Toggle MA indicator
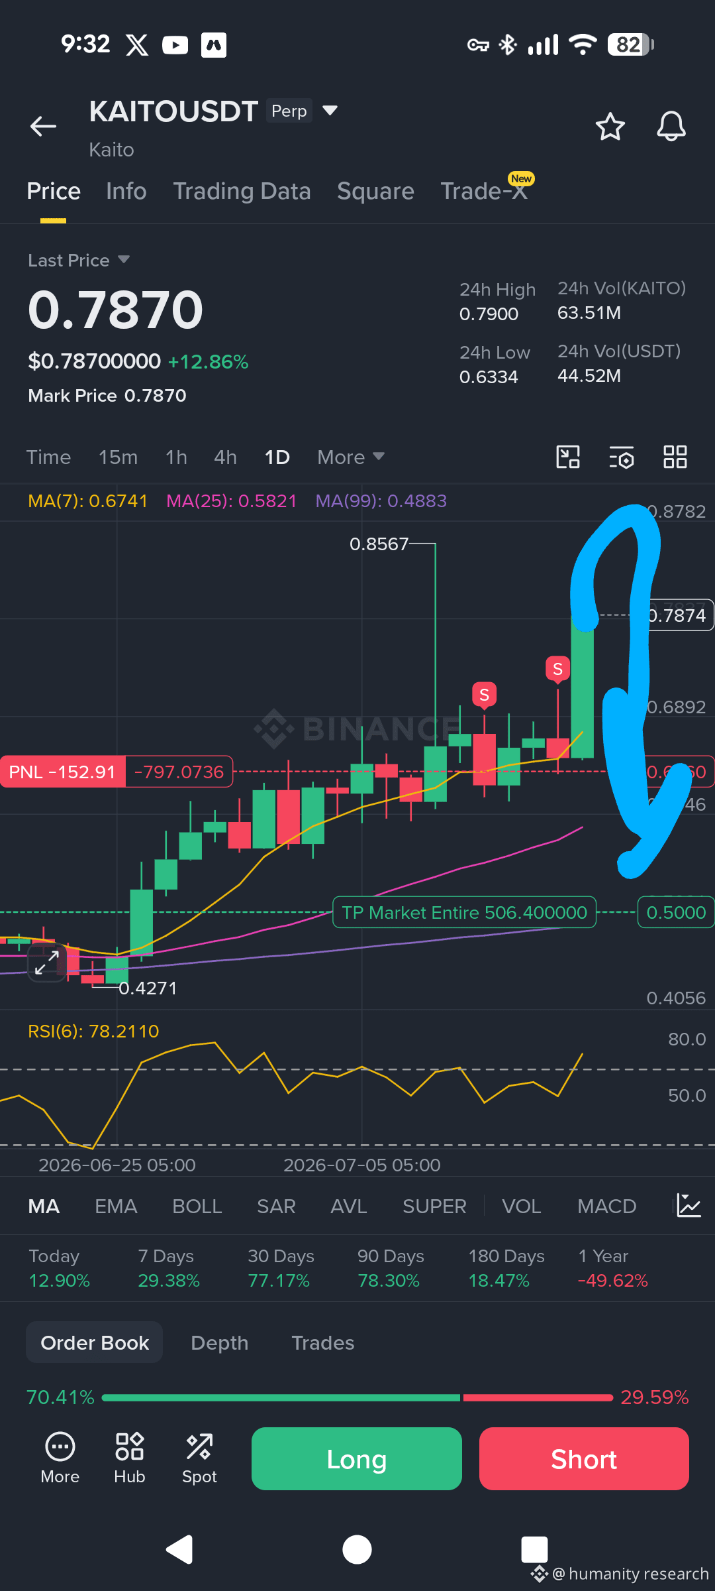The height and width of the screenshot is (1591, 715). [x=44, y=1206]
